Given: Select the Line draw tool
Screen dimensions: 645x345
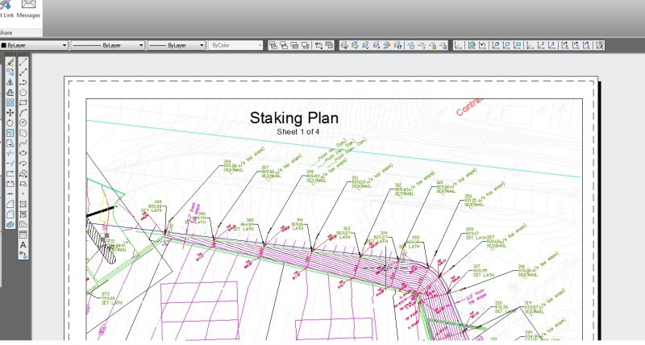Looking at the screenshot, I should 23,62.
